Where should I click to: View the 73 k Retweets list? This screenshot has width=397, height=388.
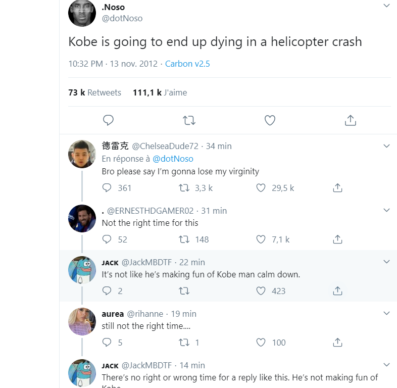[95, 92]
